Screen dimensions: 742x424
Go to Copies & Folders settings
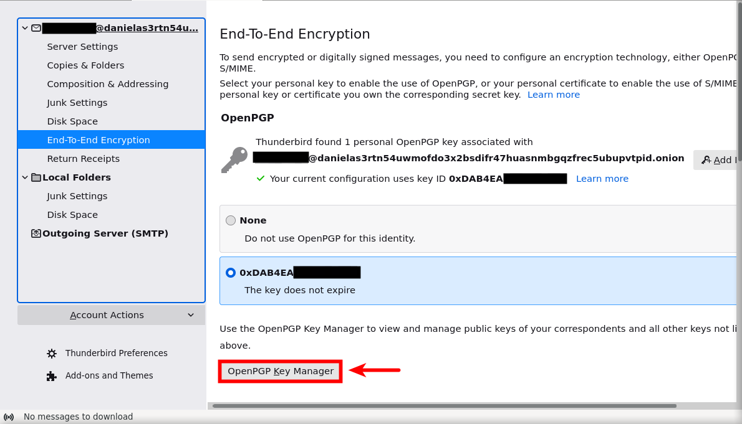point(85,65)
